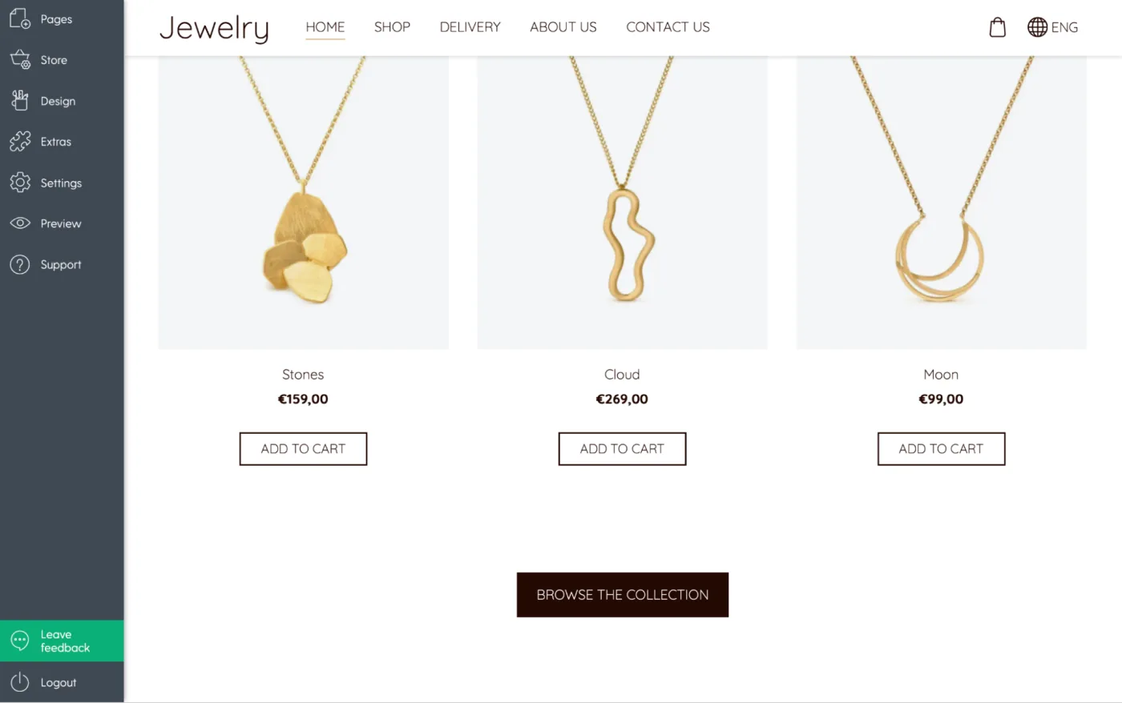The height and width of the screenshot is (703, 1122).
Task: Open the ENG language selector
Action: [x=1052, y=27]
